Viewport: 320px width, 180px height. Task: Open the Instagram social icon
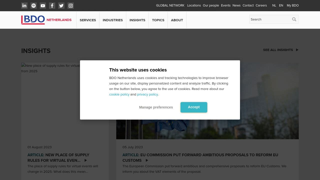pos(70,5)
